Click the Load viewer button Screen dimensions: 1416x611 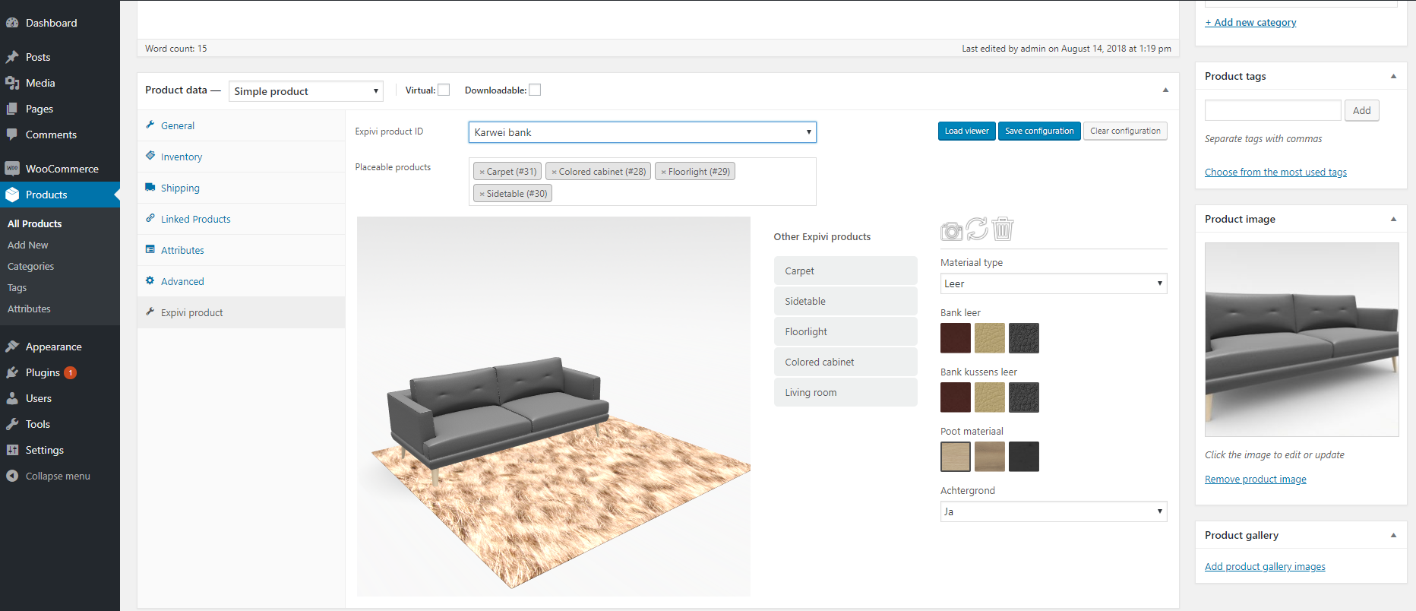click(x=966, y=131)
